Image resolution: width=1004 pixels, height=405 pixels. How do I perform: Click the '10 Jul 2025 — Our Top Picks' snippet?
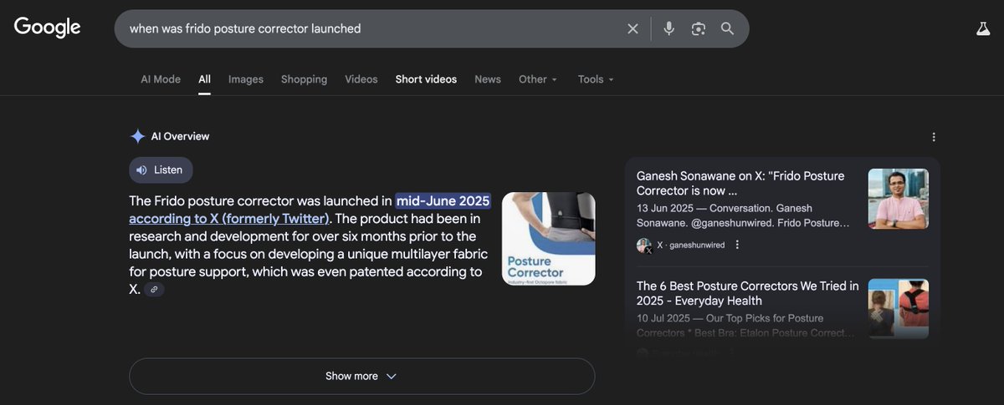click(745, 326)
